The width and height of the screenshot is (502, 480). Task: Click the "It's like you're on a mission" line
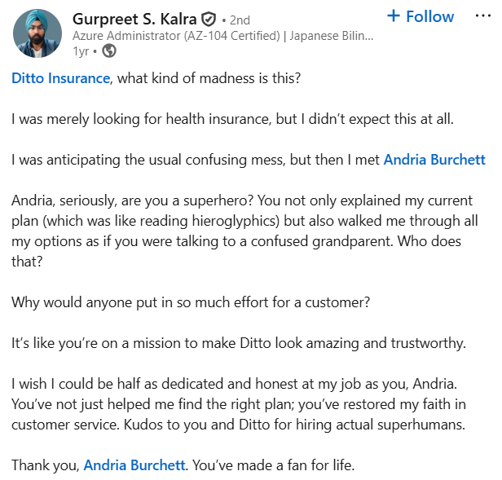[x=239, y=343]
